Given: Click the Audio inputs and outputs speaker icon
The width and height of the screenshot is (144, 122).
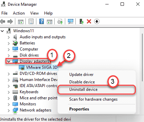Looking at the screenshot, I should point(15,37).
